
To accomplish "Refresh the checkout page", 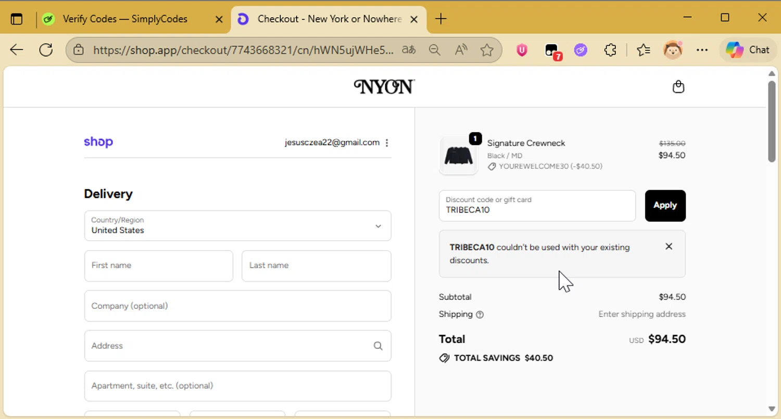I will (x=46, y=50).
